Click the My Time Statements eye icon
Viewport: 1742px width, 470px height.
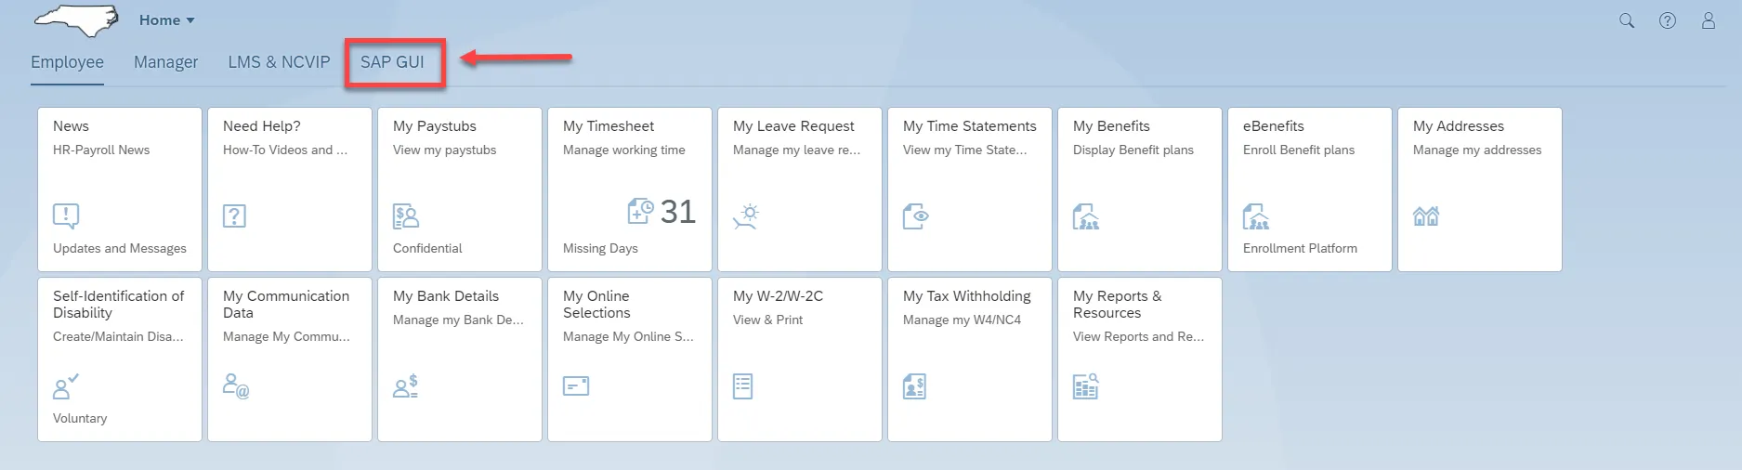pyautogui.click(x=916, y=216)
